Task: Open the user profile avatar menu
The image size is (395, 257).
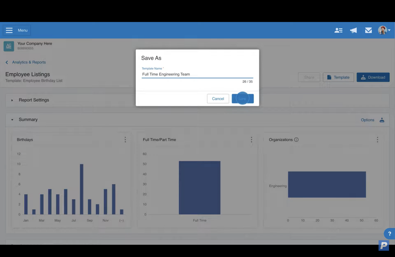Action: [384, 30]
